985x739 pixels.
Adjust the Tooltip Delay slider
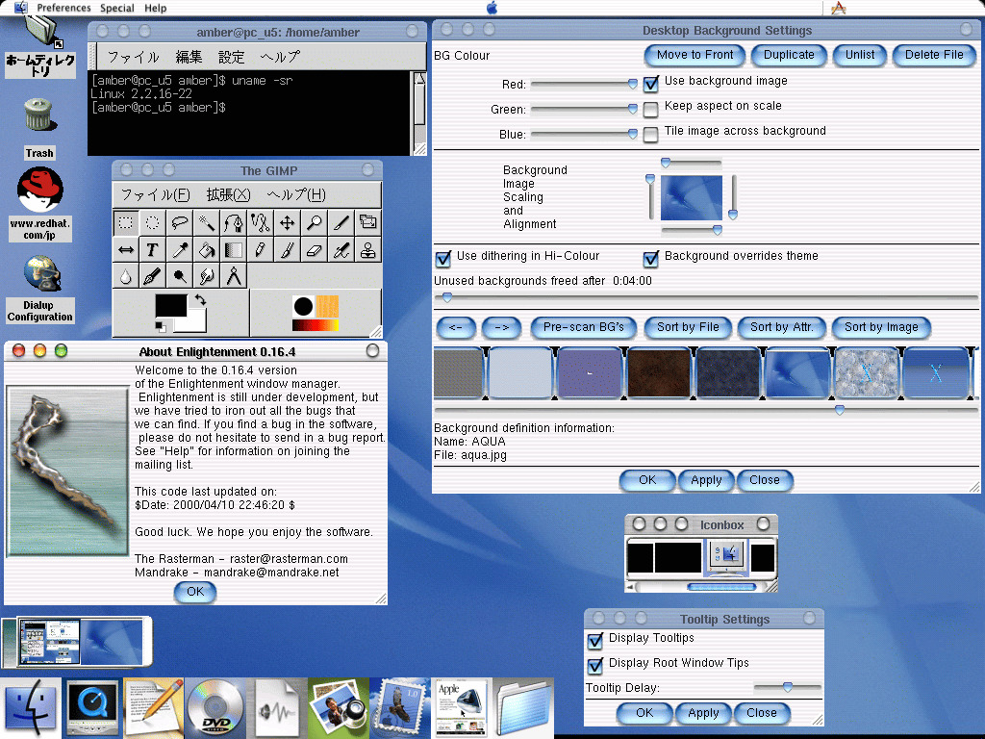pos(787,687)
